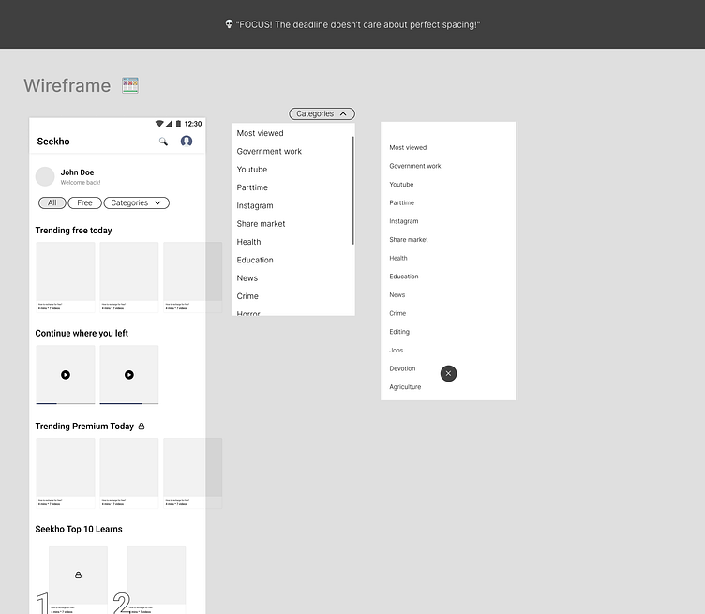Click the dropdown list vertical scrollbar

[352, 190]
